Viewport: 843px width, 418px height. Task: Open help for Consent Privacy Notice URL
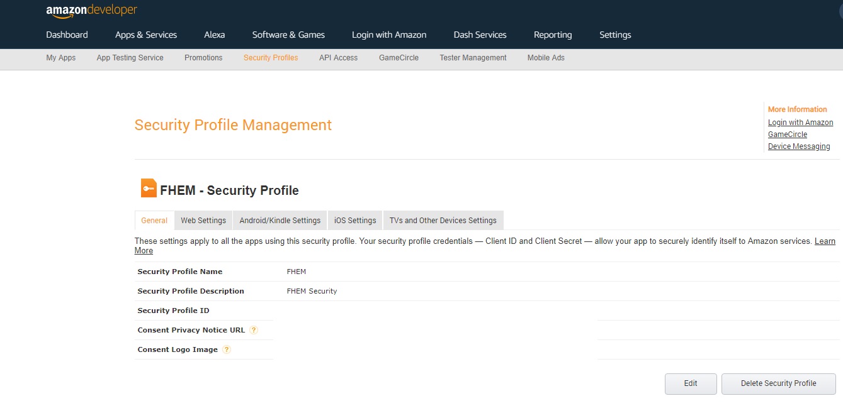pyautogui.click(x=254, y=330)
